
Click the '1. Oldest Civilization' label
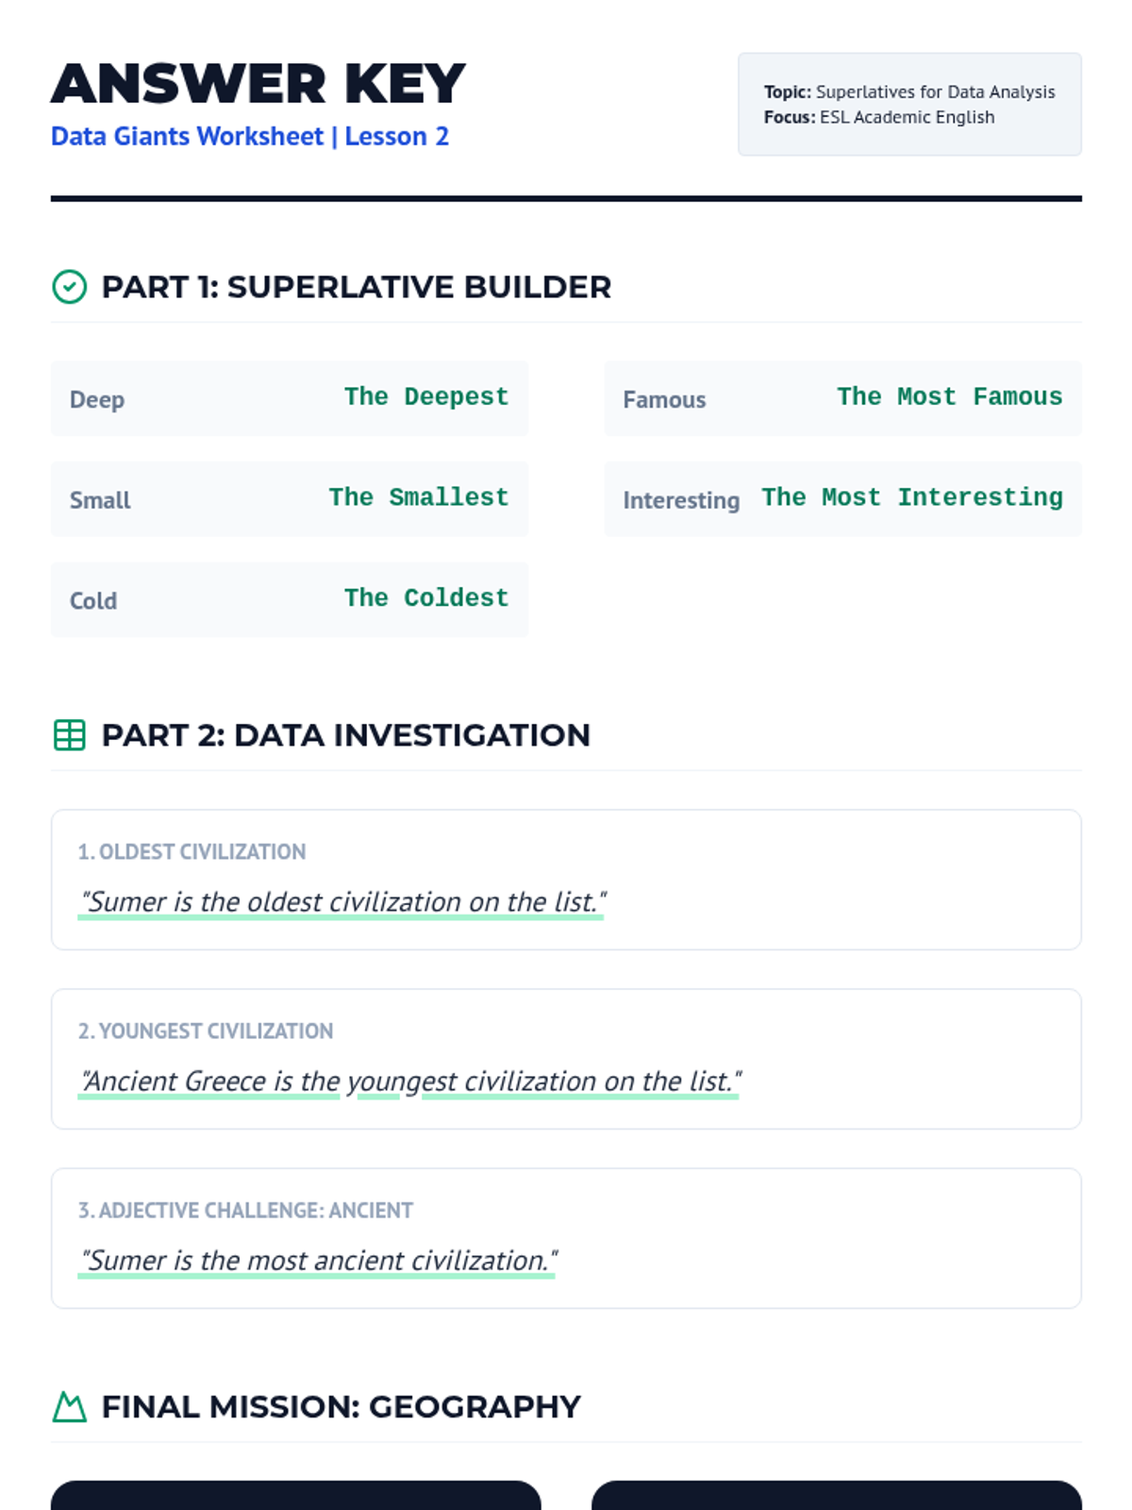click(x=191, y=852)
